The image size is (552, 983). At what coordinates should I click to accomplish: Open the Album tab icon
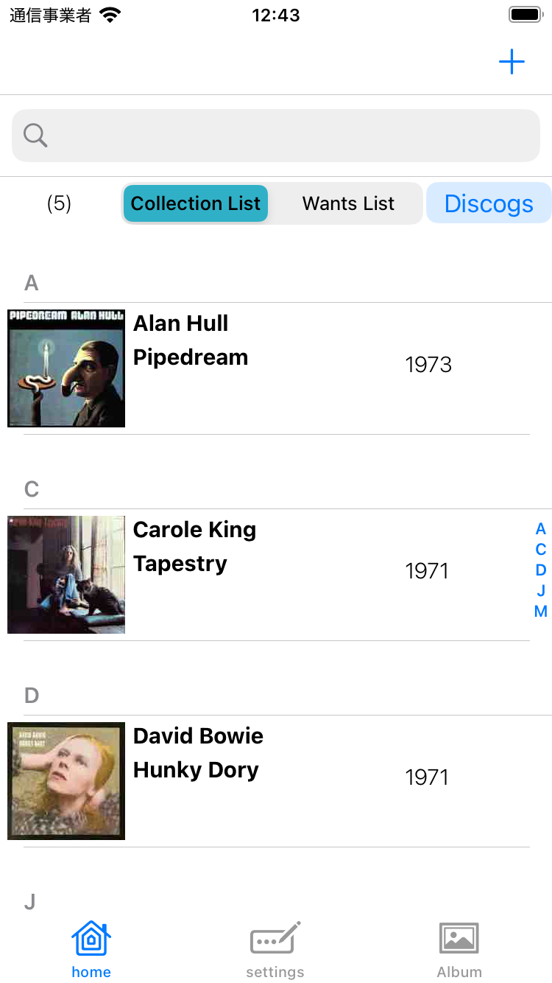click(x=459, y=939)
